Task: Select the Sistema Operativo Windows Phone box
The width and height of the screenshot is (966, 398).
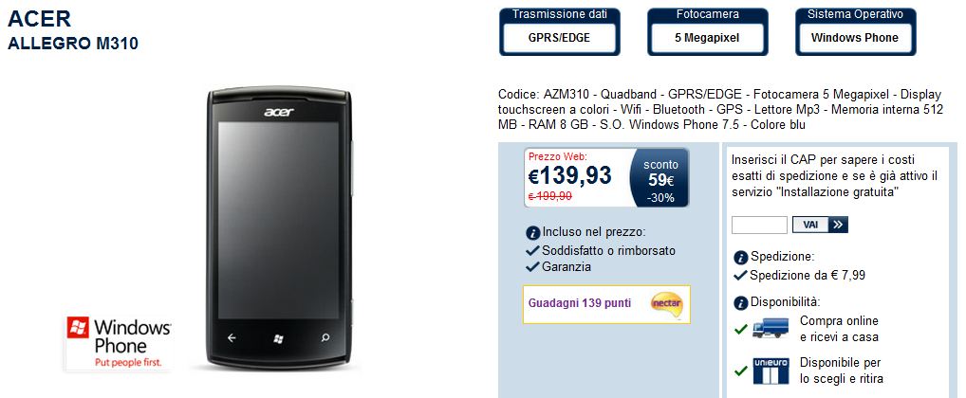Action: [855, 31]
